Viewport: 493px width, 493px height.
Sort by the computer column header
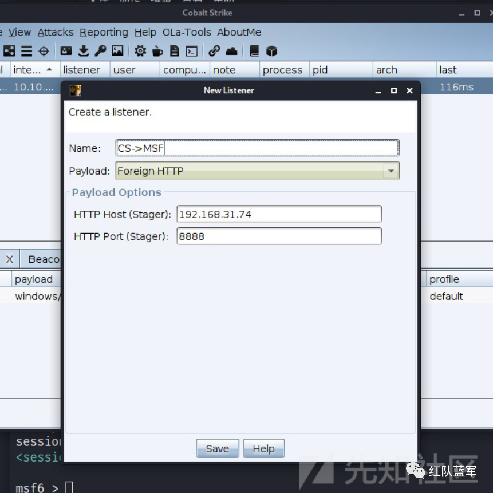[x=185, y=69]
